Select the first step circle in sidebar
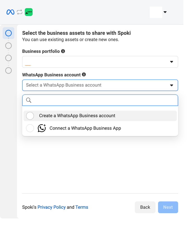This screenshot has height=226, width=187. (8, 33)
